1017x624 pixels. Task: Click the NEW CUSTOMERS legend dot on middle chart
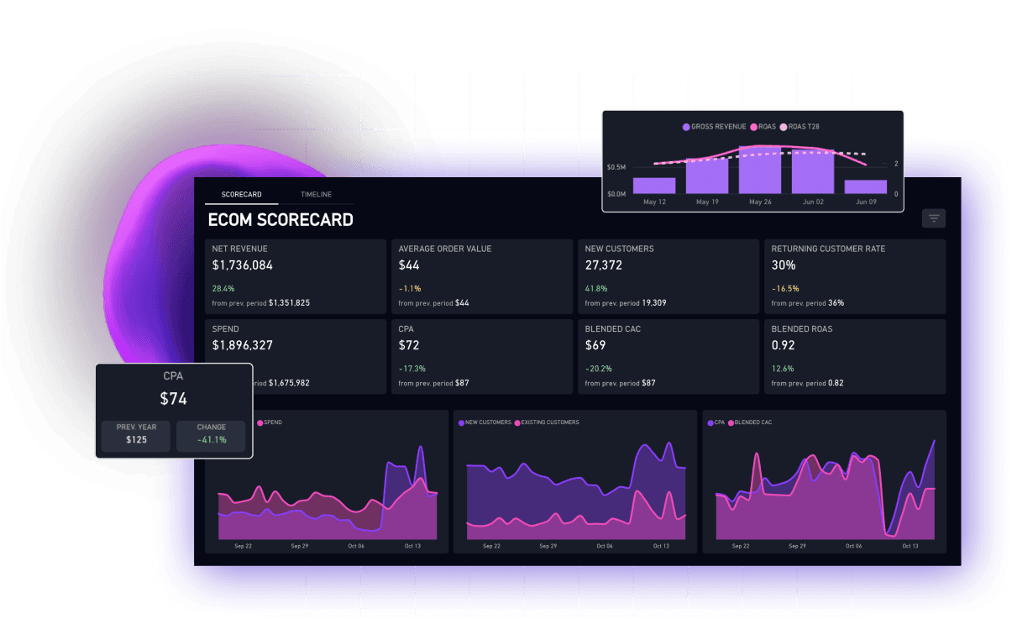[x=461, y=422]
